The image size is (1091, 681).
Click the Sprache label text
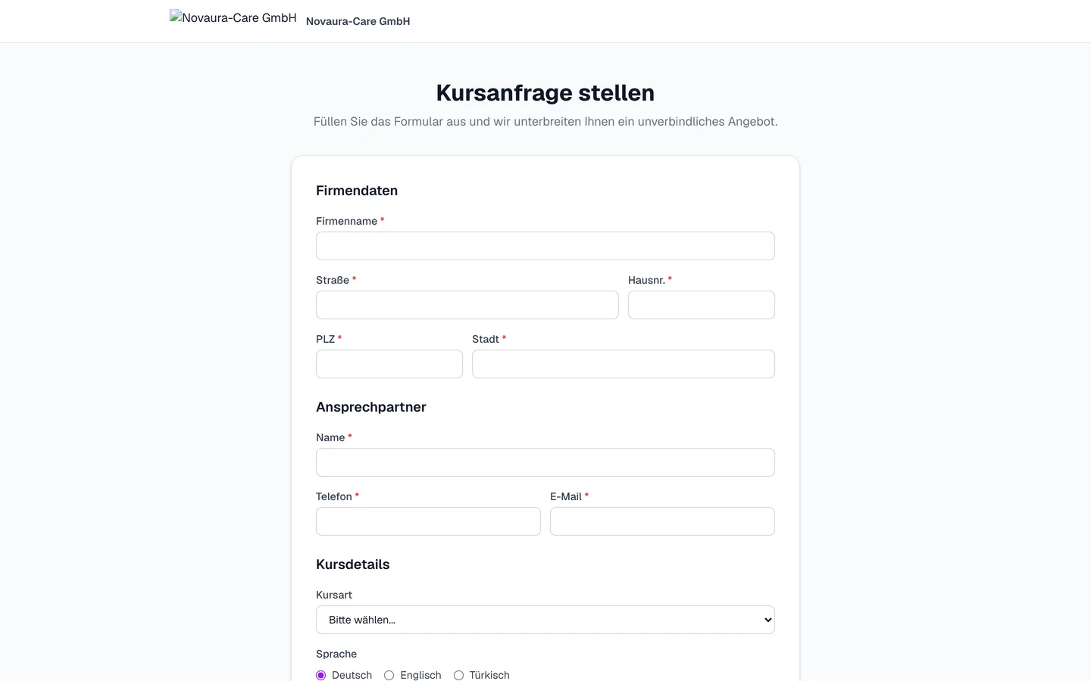pyautogui.click(x=336, y=654)
